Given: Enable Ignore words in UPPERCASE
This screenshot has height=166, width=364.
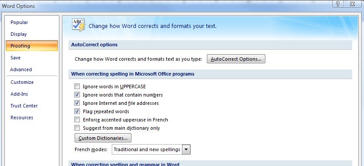Looking at the screenshot, I should pyautogui.click(x=77, y=86).
